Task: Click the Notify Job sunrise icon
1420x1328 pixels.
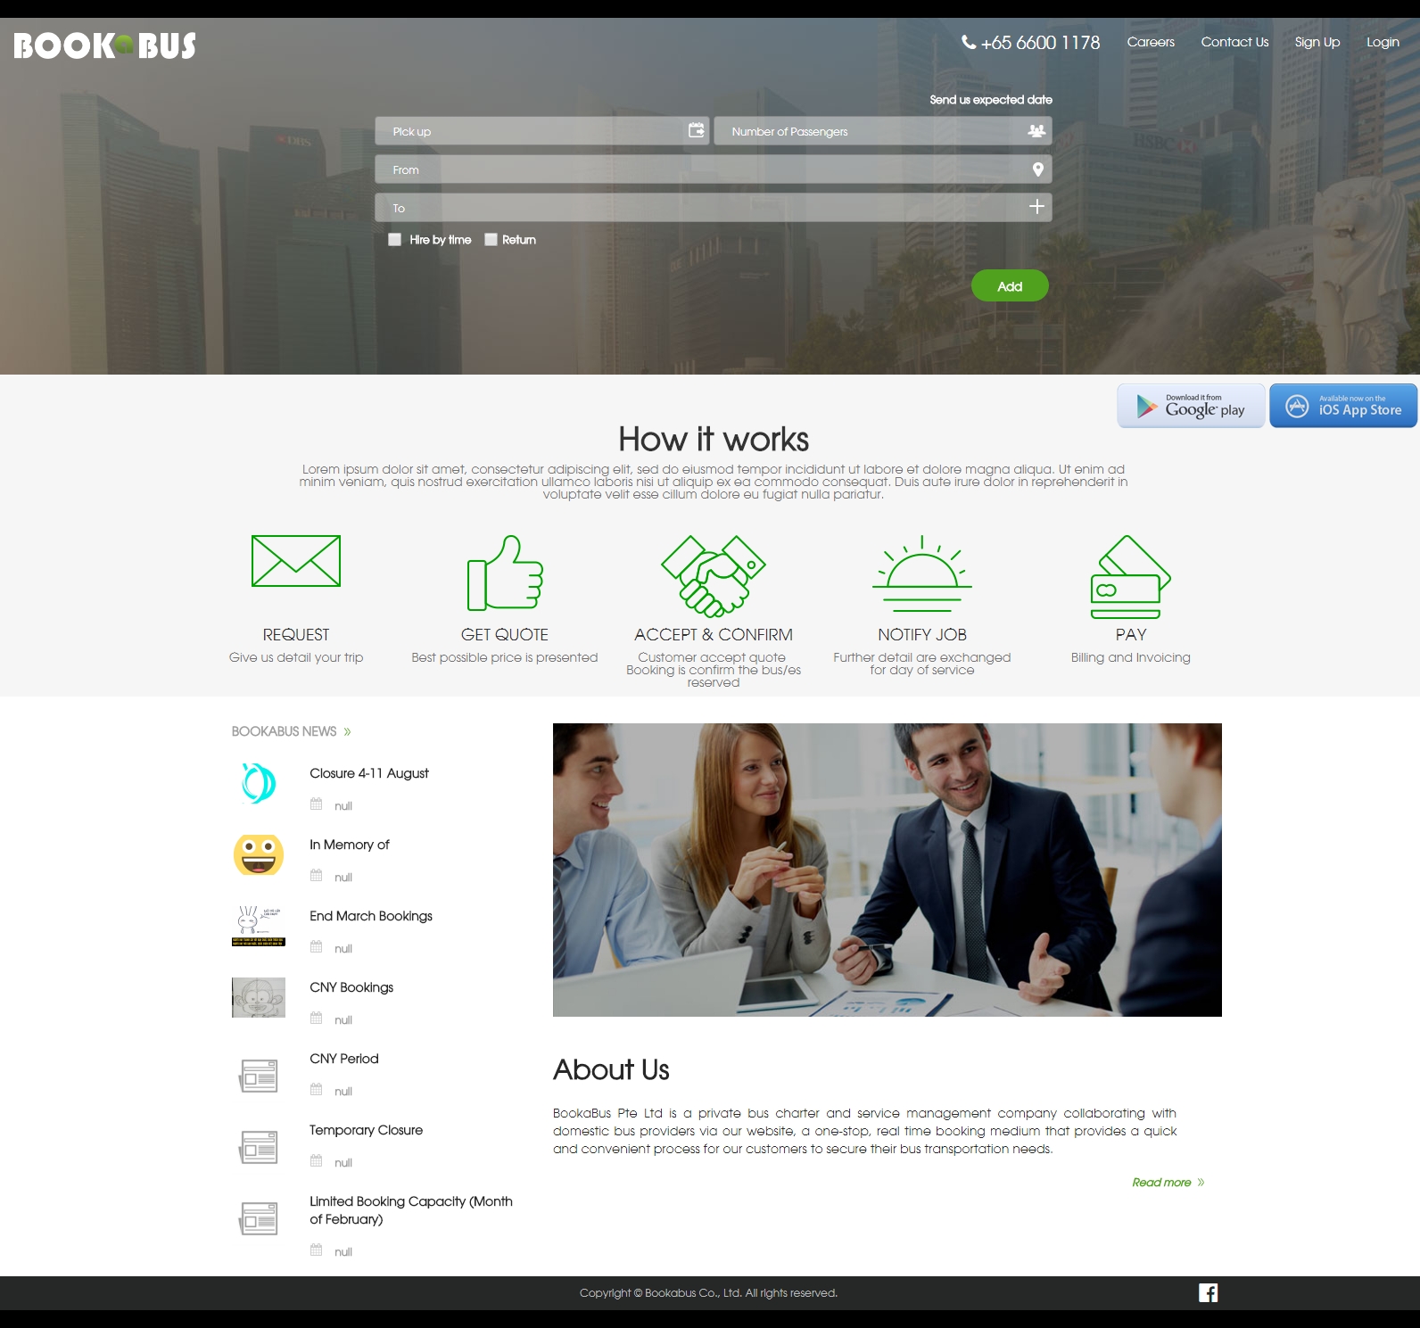Action: tap(922, 573)
